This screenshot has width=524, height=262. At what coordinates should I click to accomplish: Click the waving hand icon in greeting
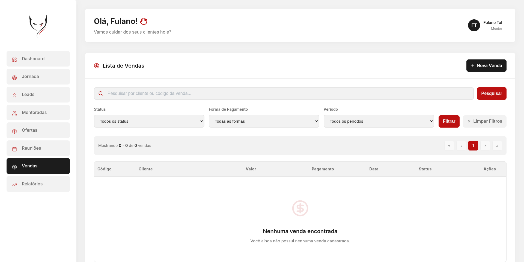tap(144, 21)
